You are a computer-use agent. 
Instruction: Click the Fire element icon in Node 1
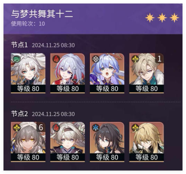(x=56, y=59)
